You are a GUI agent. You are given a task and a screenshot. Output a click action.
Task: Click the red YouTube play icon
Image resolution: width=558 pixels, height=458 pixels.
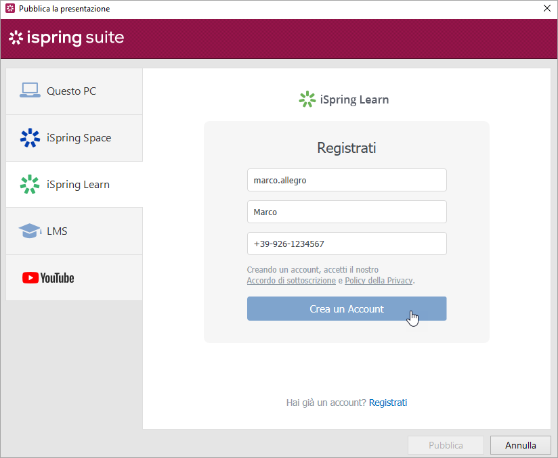(x=30, y=278)
